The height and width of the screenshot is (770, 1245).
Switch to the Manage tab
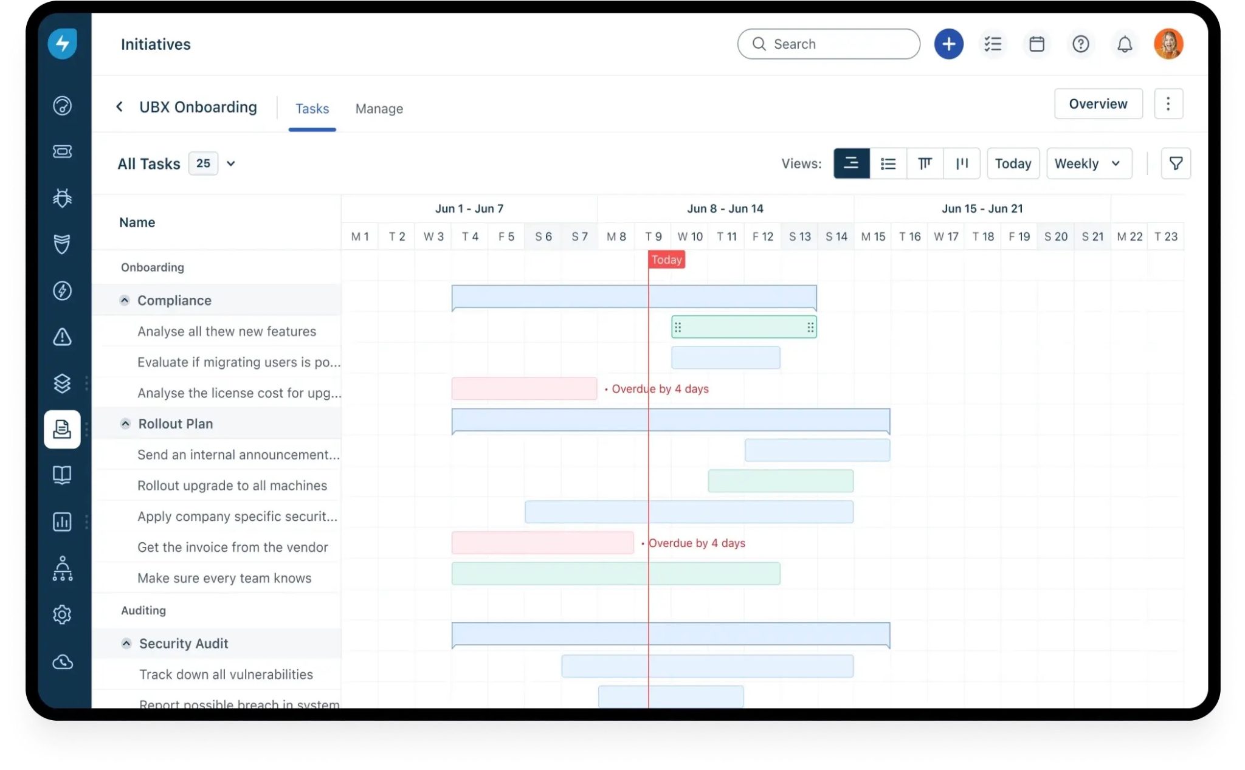tap(379, 109)
